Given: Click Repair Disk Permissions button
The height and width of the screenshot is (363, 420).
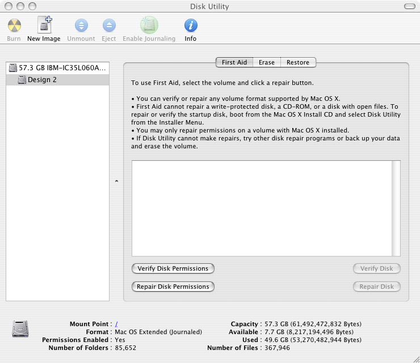Looking at the screenshot, I should click(x=173, y=287).
